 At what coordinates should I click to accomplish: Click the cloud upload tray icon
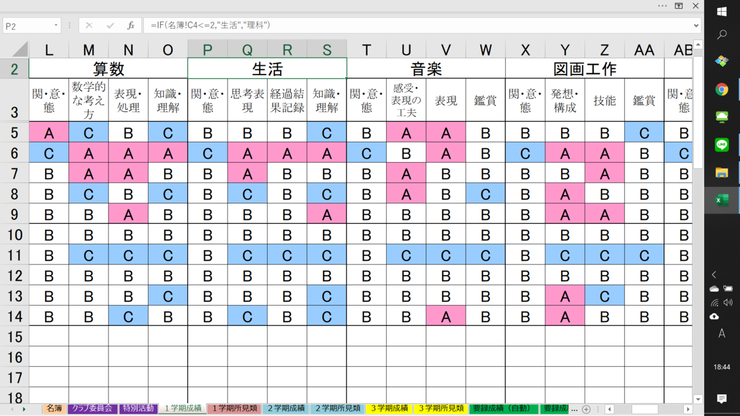714,317
